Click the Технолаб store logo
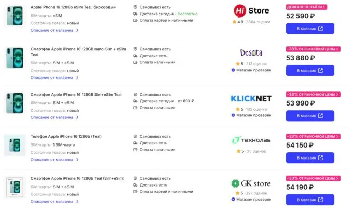The image size is (353, 211). tap(250, 140)
